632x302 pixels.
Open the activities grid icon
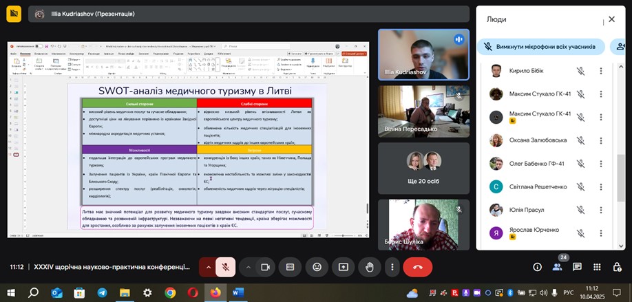(x=597, y=267)
